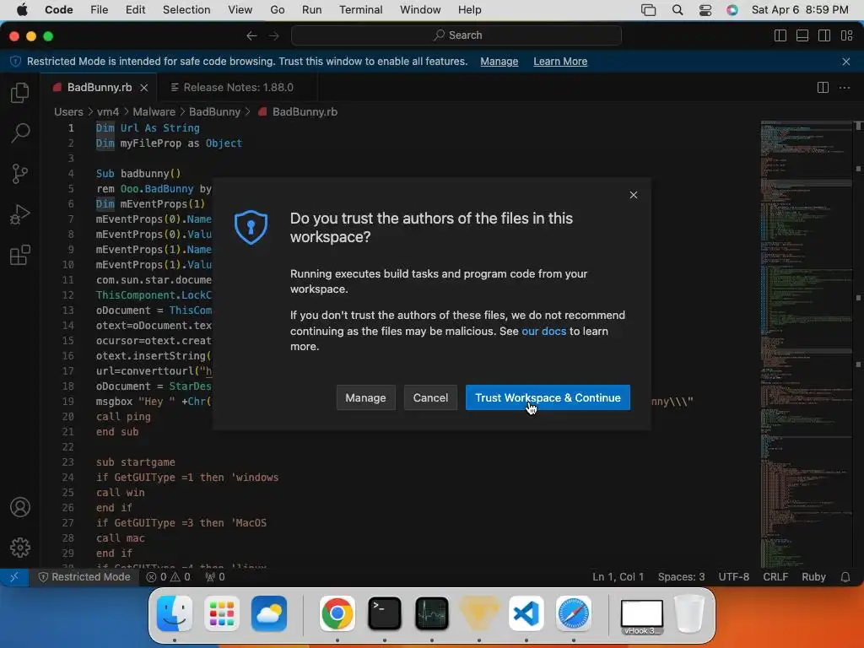Toggle the secondary side bar layout icon

coord(824,35)
